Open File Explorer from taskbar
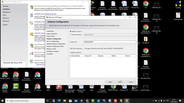 pyautogui.click(x=65, y=101)
